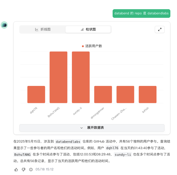Click the b41sh bar in chart
This screenshot has width=177, height=175.
click(148, 95)
